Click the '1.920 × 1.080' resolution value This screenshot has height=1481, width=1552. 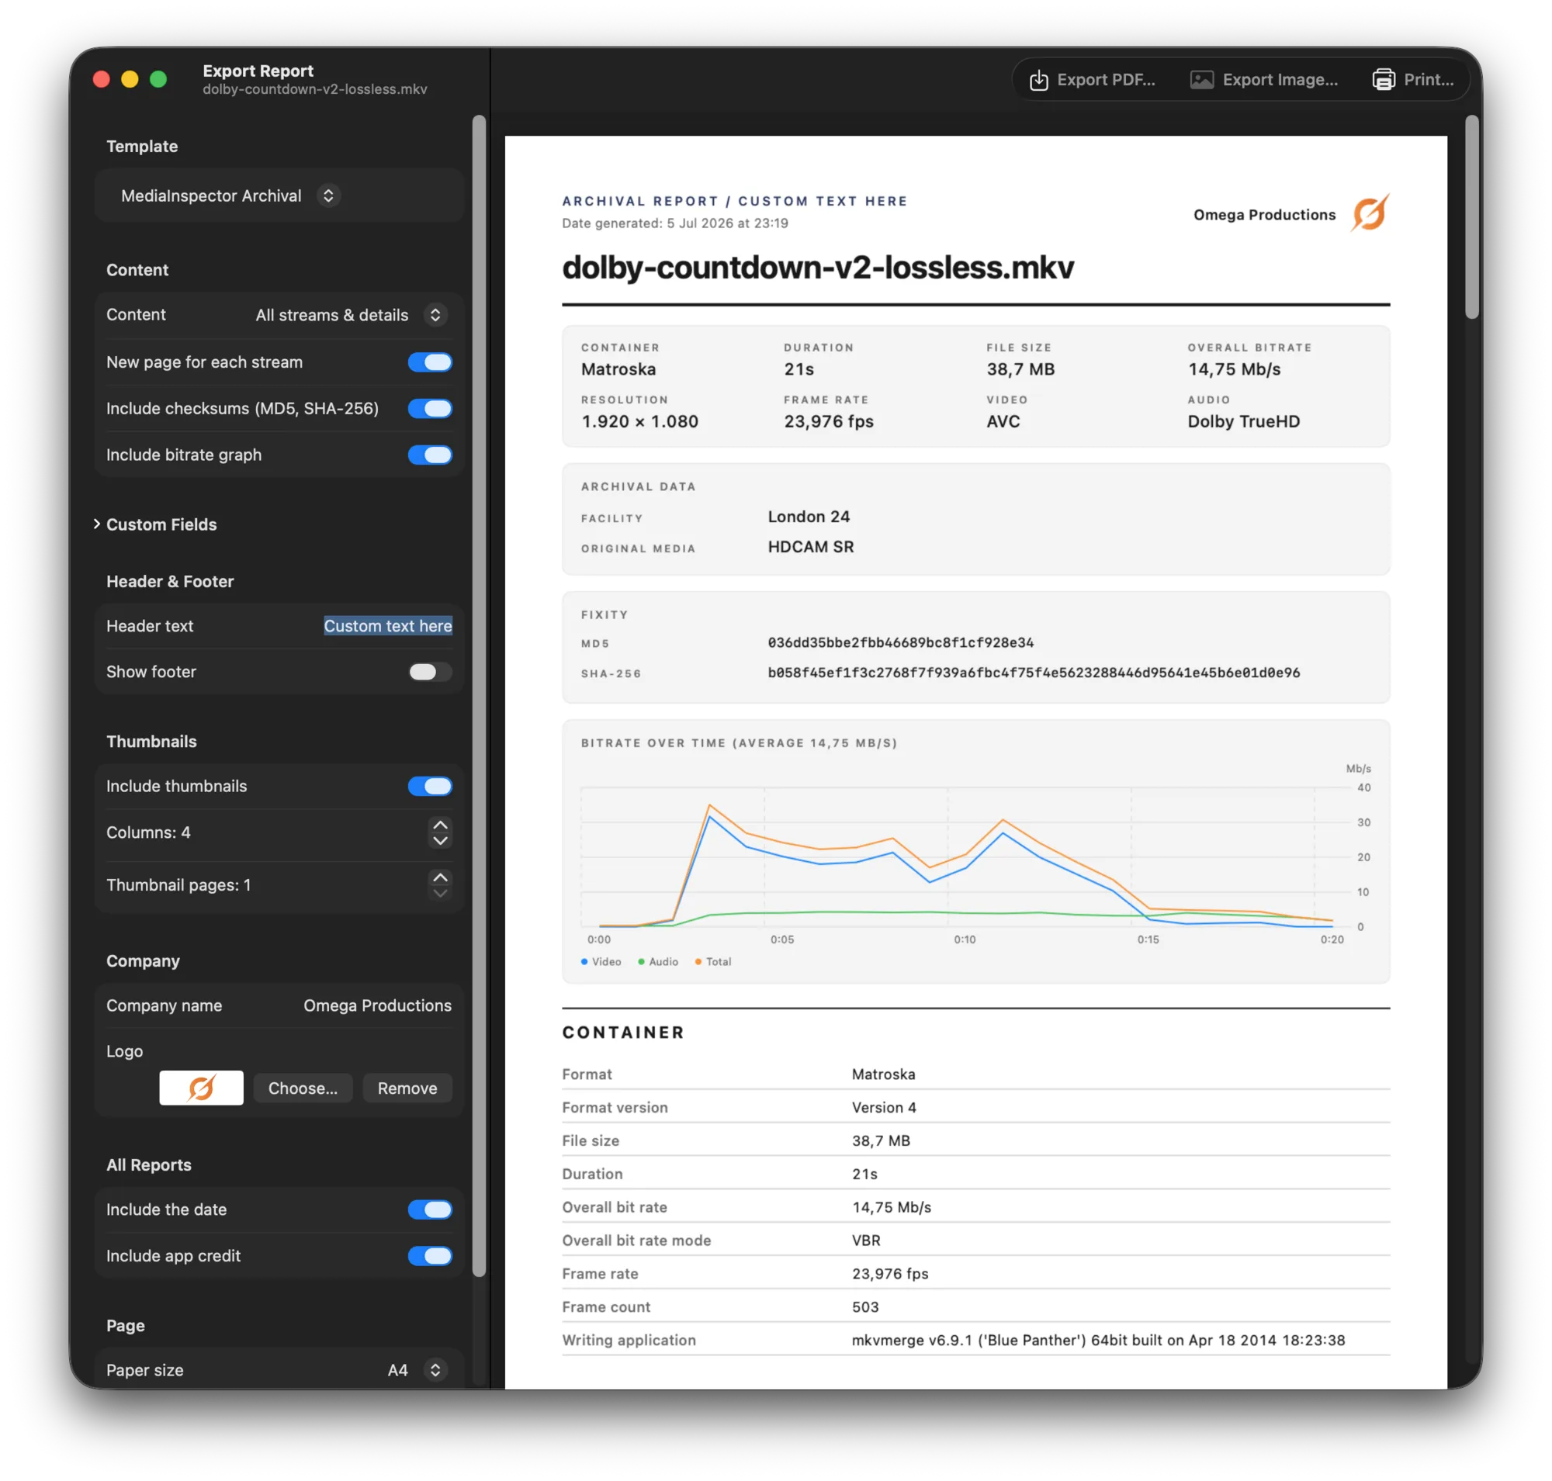[x=639, y=421]
